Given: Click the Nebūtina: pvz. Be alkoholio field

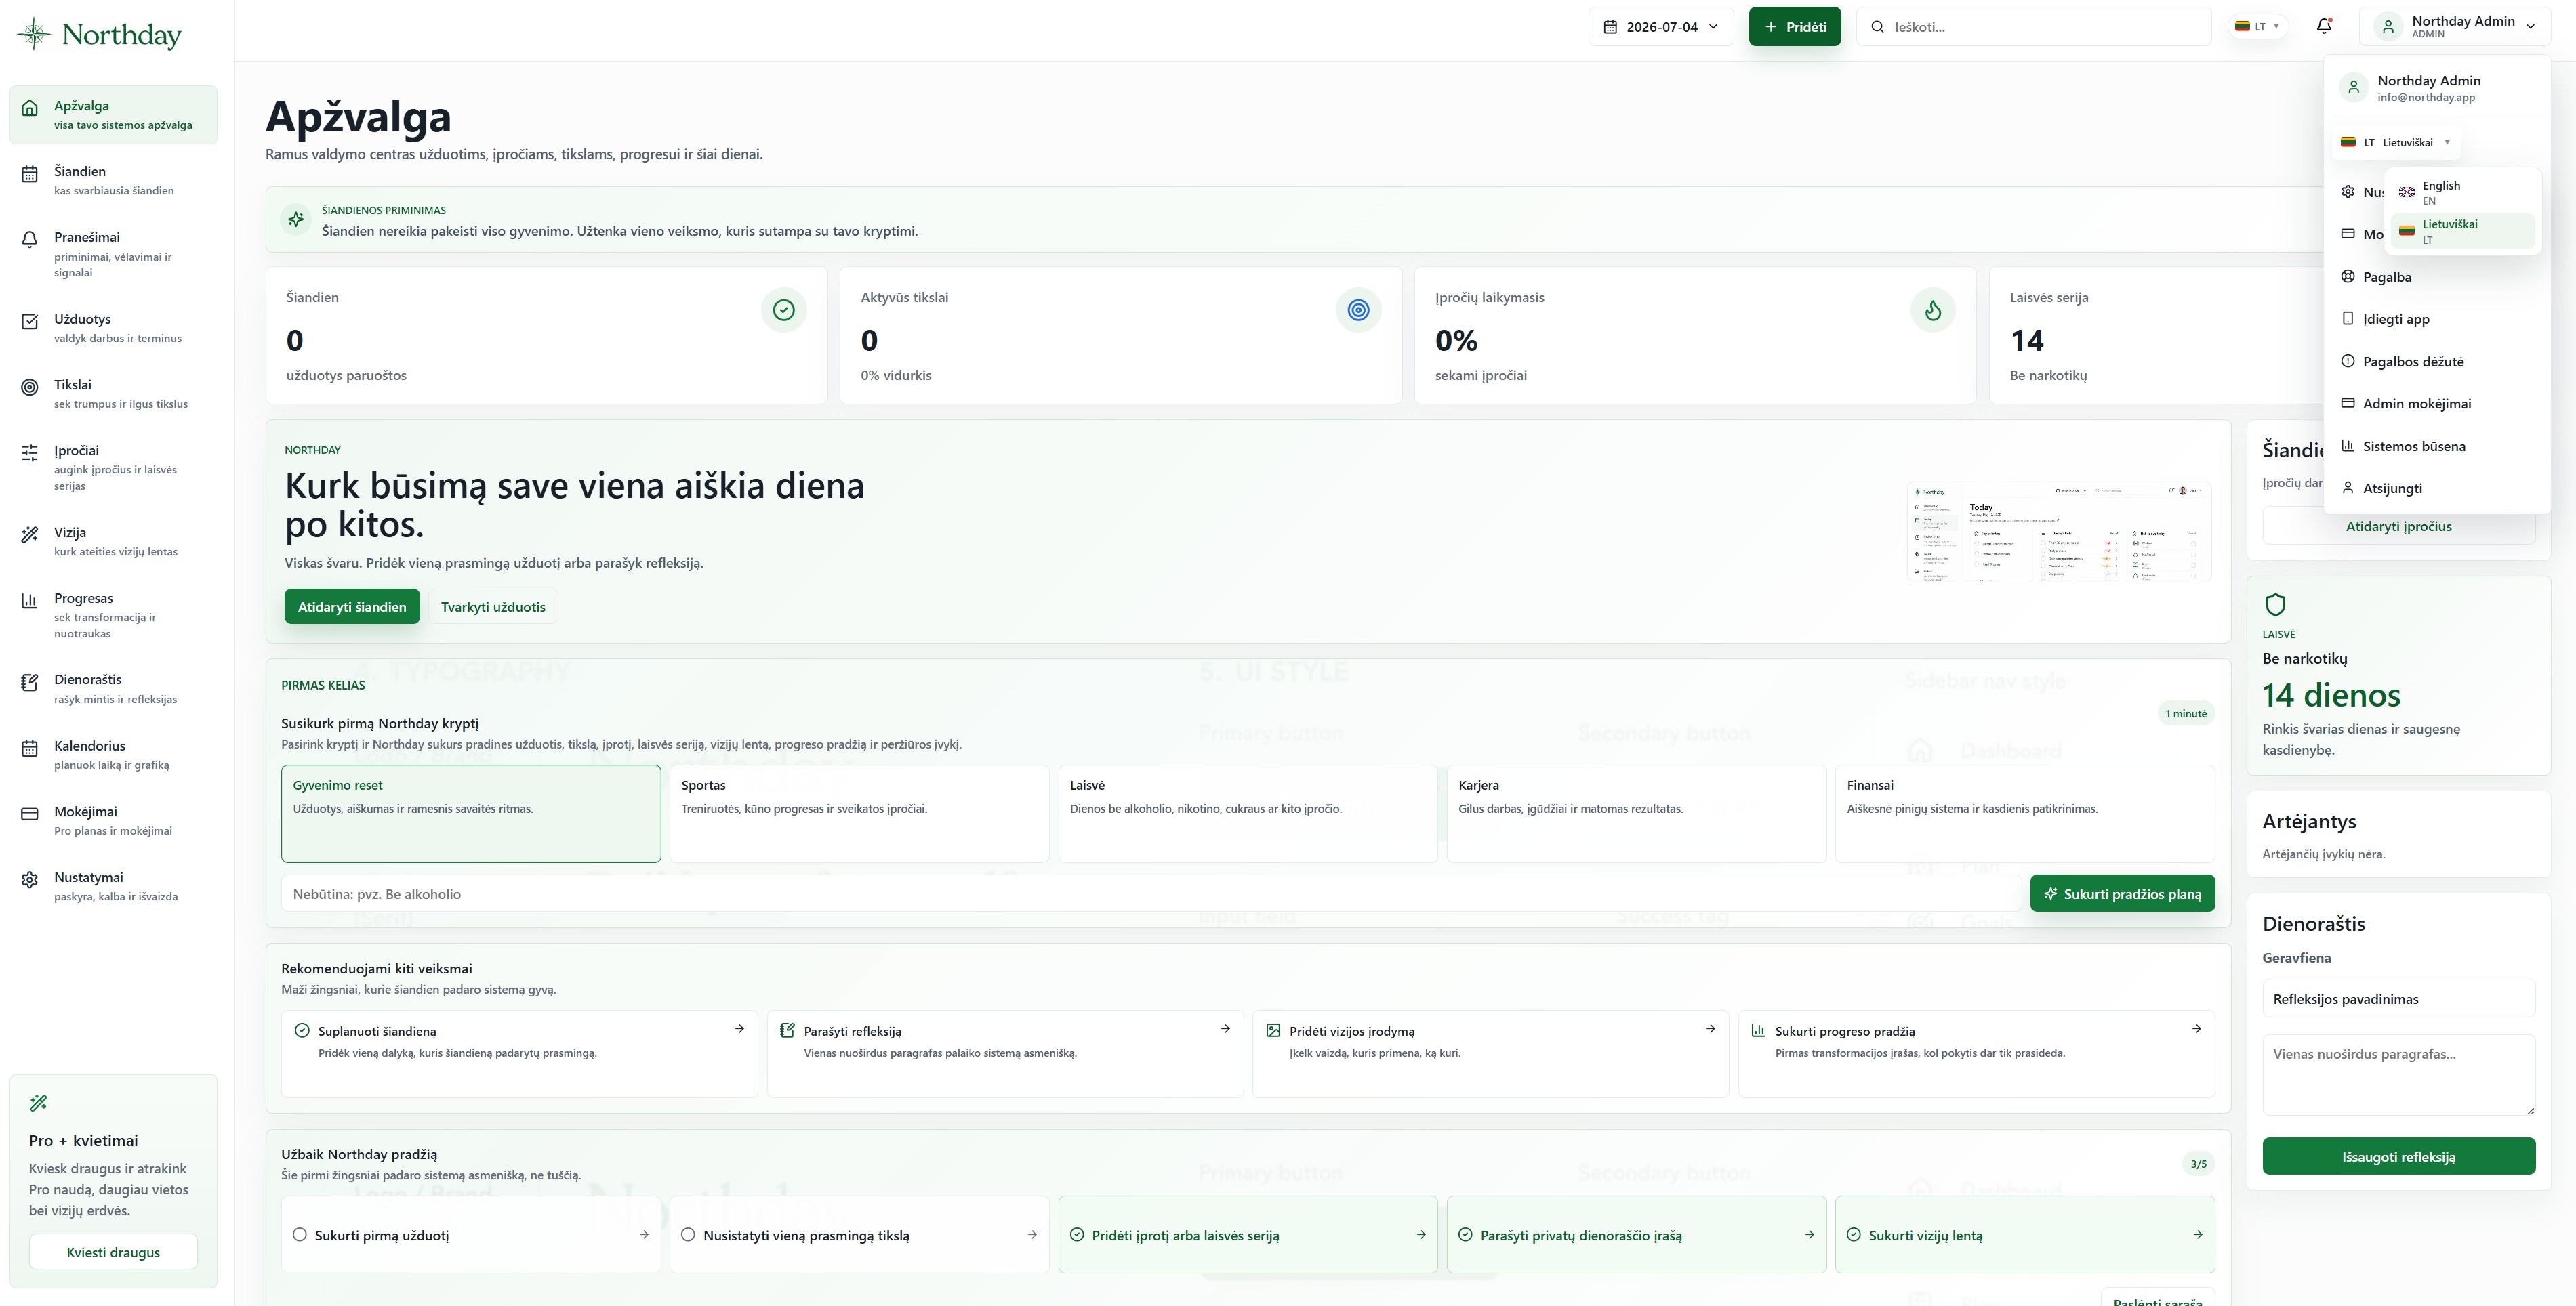Looking at the screenshot, I should (x=1151, y=893).
